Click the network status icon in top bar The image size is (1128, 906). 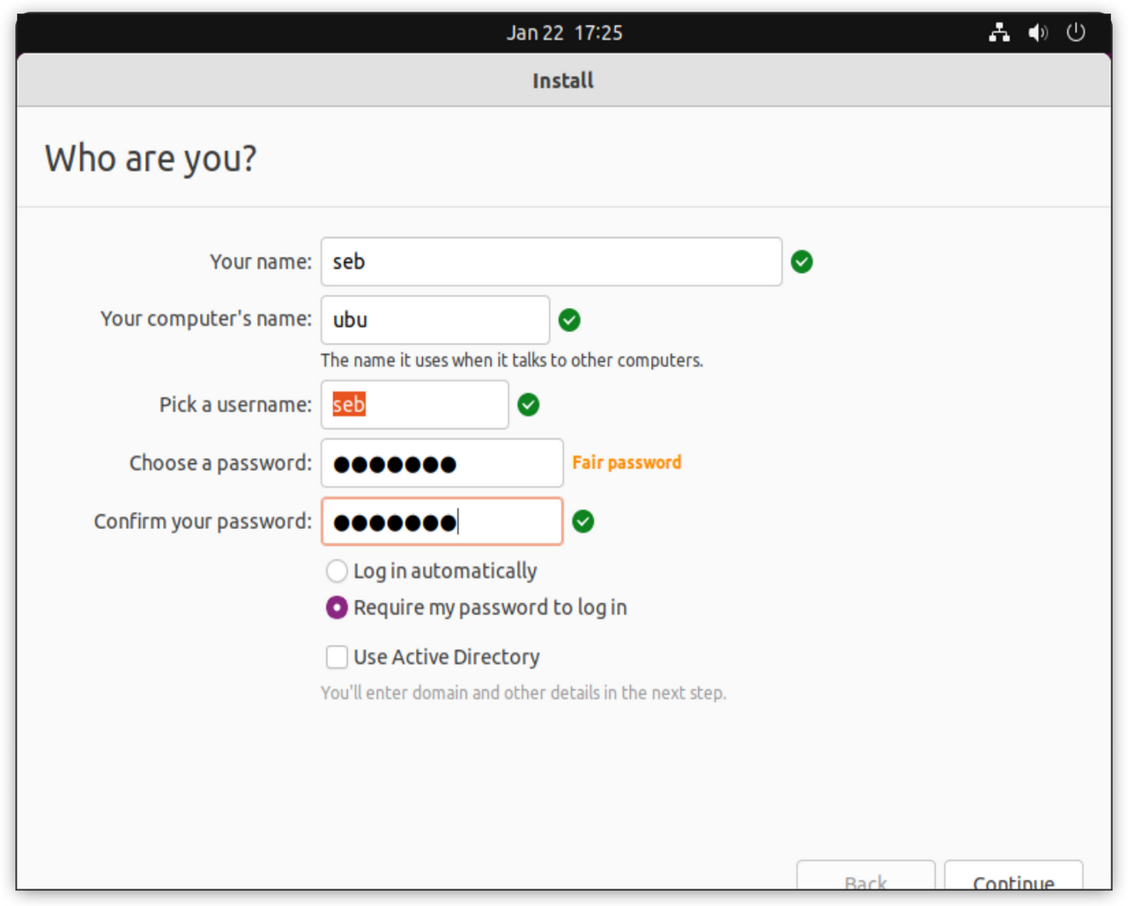(x=998, y=33)
